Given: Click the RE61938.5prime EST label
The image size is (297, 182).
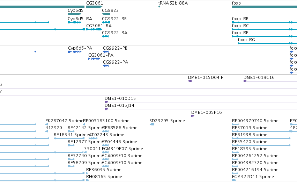Looking at the screenshot, I should 250,135.
